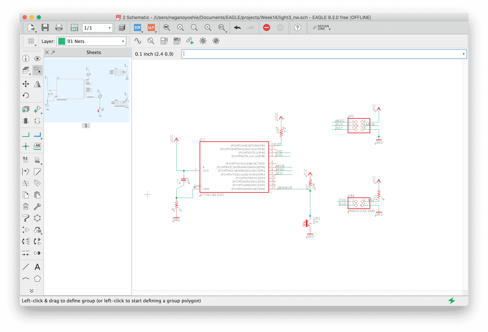Screen dimensions: 488x332
Task: Select the blue Bus drawing tool
Action: [37, 135]
